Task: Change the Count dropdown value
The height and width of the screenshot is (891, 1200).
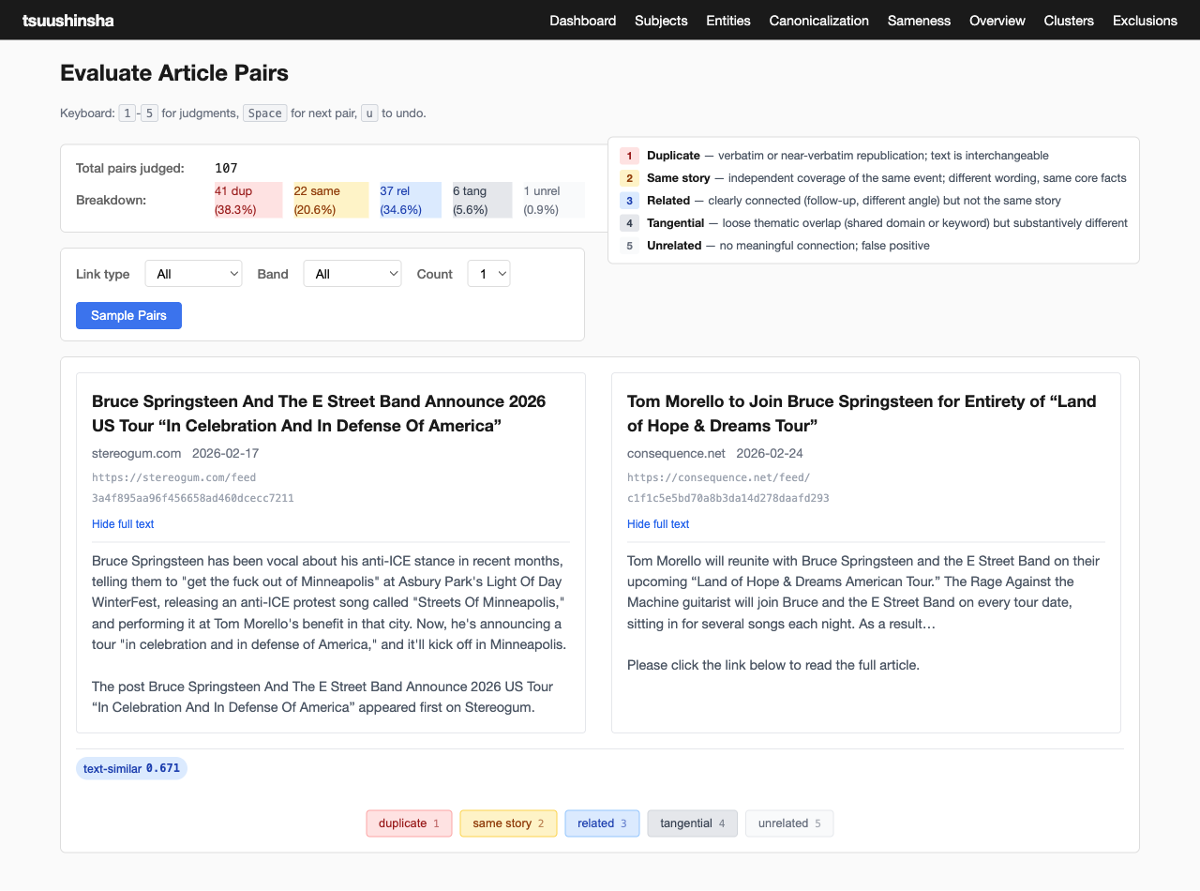Action: [x=488, y=274]
